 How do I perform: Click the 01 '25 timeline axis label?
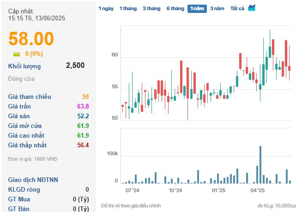[x=218, y=190]
